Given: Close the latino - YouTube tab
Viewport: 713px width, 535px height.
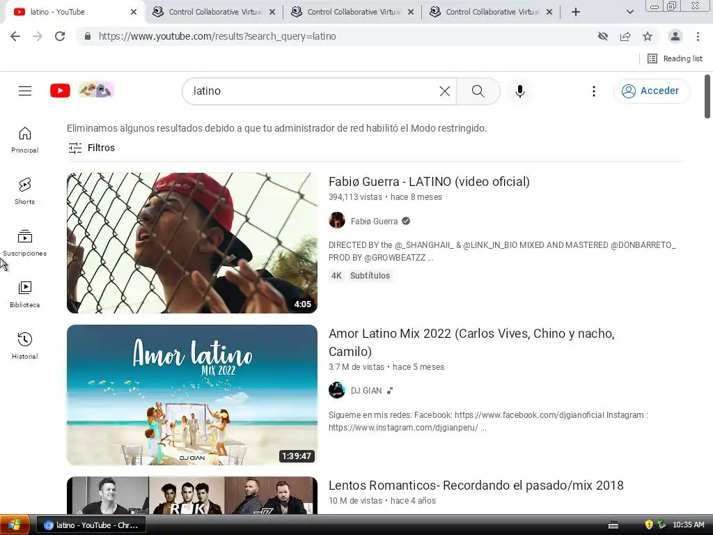Looking at the screenshot, I should pyautogui.click(x=134, y=13).
